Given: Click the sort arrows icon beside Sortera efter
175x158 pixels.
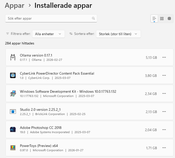Looking at the screenshot, I should pyautogui.click(x=71, y=34).
